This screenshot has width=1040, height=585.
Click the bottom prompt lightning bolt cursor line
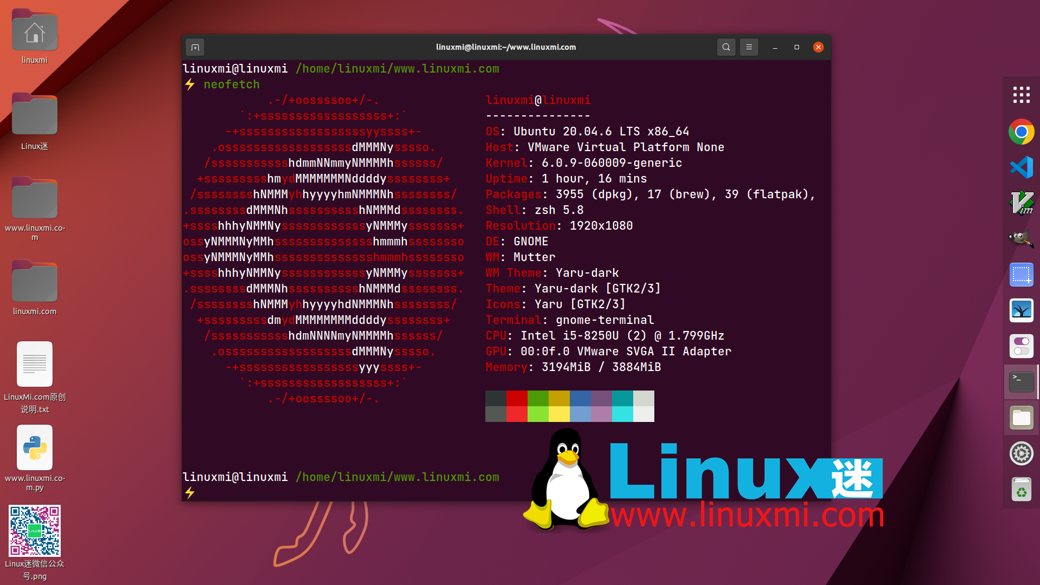pyautogui.click(x=190, y=493)
